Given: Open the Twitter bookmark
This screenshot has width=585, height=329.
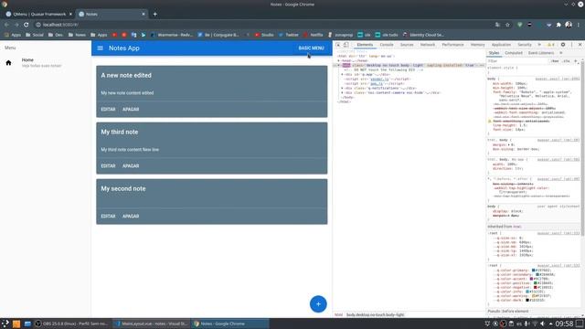Looking at the screenshot, I should click(289, 35).
